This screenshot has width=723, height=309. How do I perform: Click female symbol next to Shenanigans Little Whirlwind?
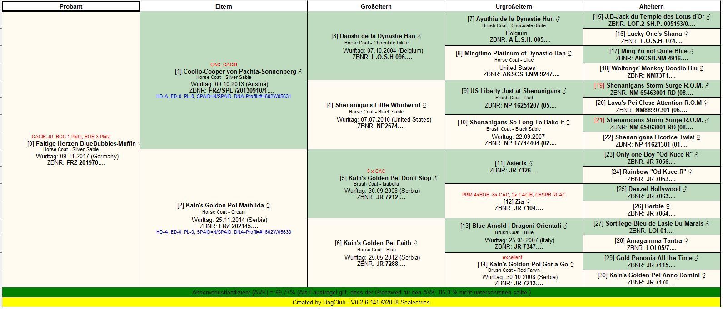pyautogui.click(x=424, y=105)
